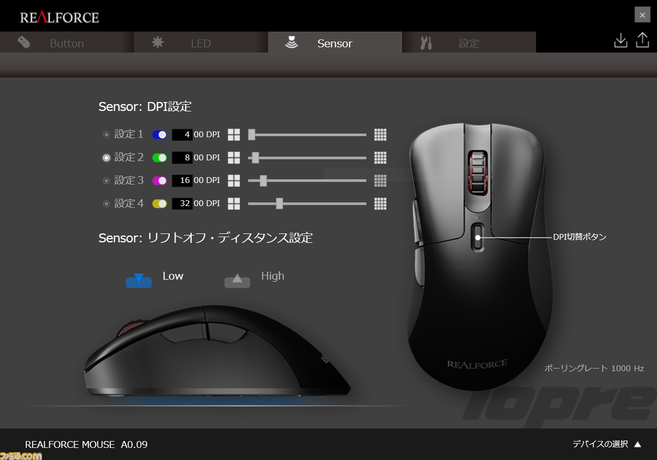Click the High label text
Image resolution: width=657 pixels, height=460 pixels.
click(273, 276)
